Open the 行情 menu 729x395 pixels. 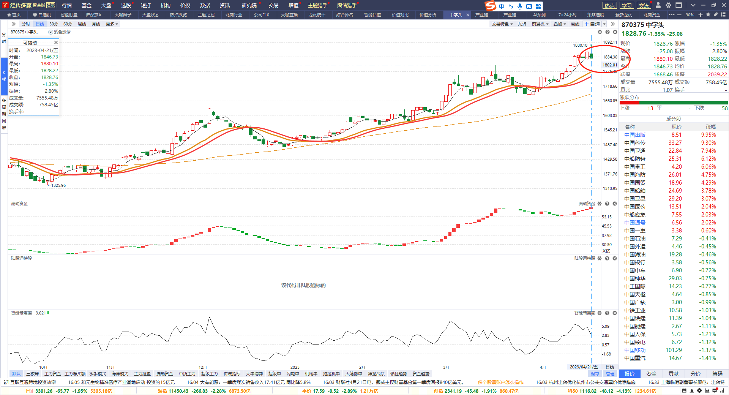coord(67,5)
